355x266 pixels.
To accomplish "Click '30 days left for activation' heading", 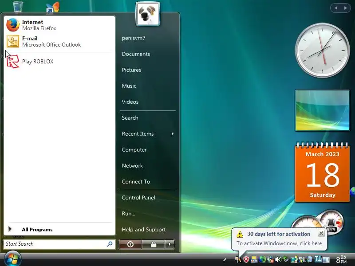I will tap(279, 234).
